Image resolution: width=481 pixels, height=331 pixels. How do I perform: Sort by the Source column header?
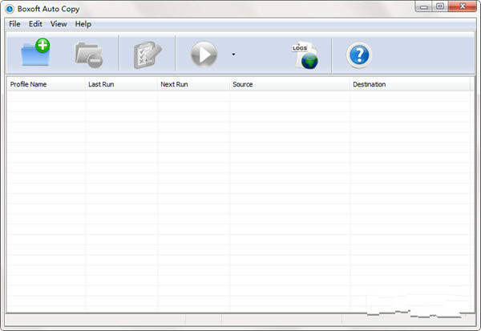click(289, 84)
